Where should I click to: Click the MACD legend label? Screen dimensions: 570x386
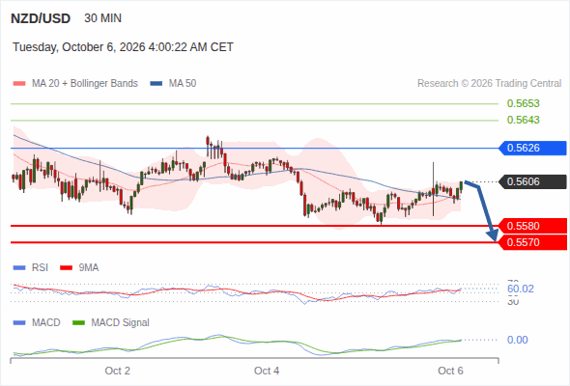(x=46, y=323)
